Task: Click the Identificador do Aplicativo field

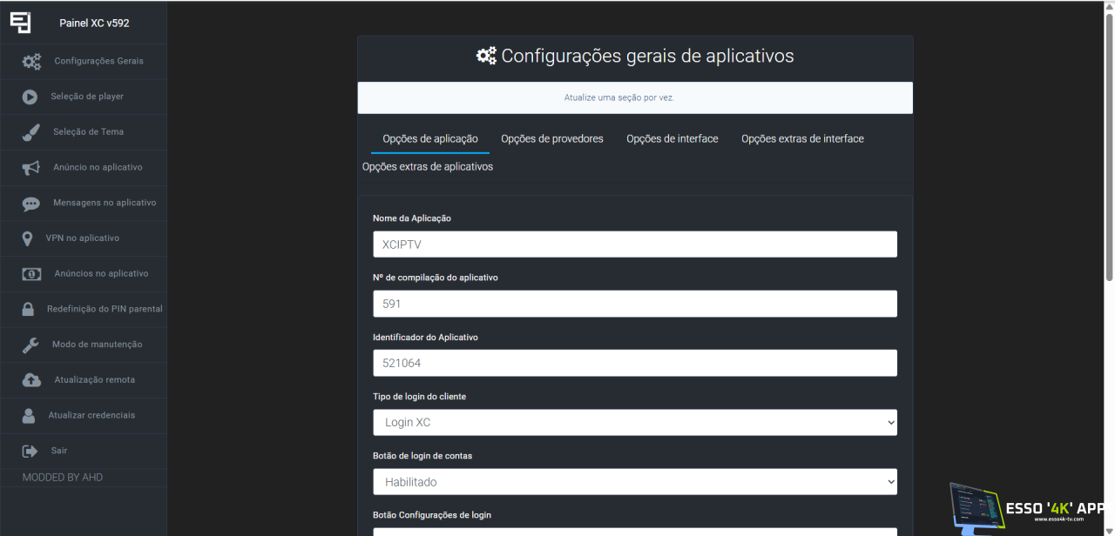Action: (635, 363)
